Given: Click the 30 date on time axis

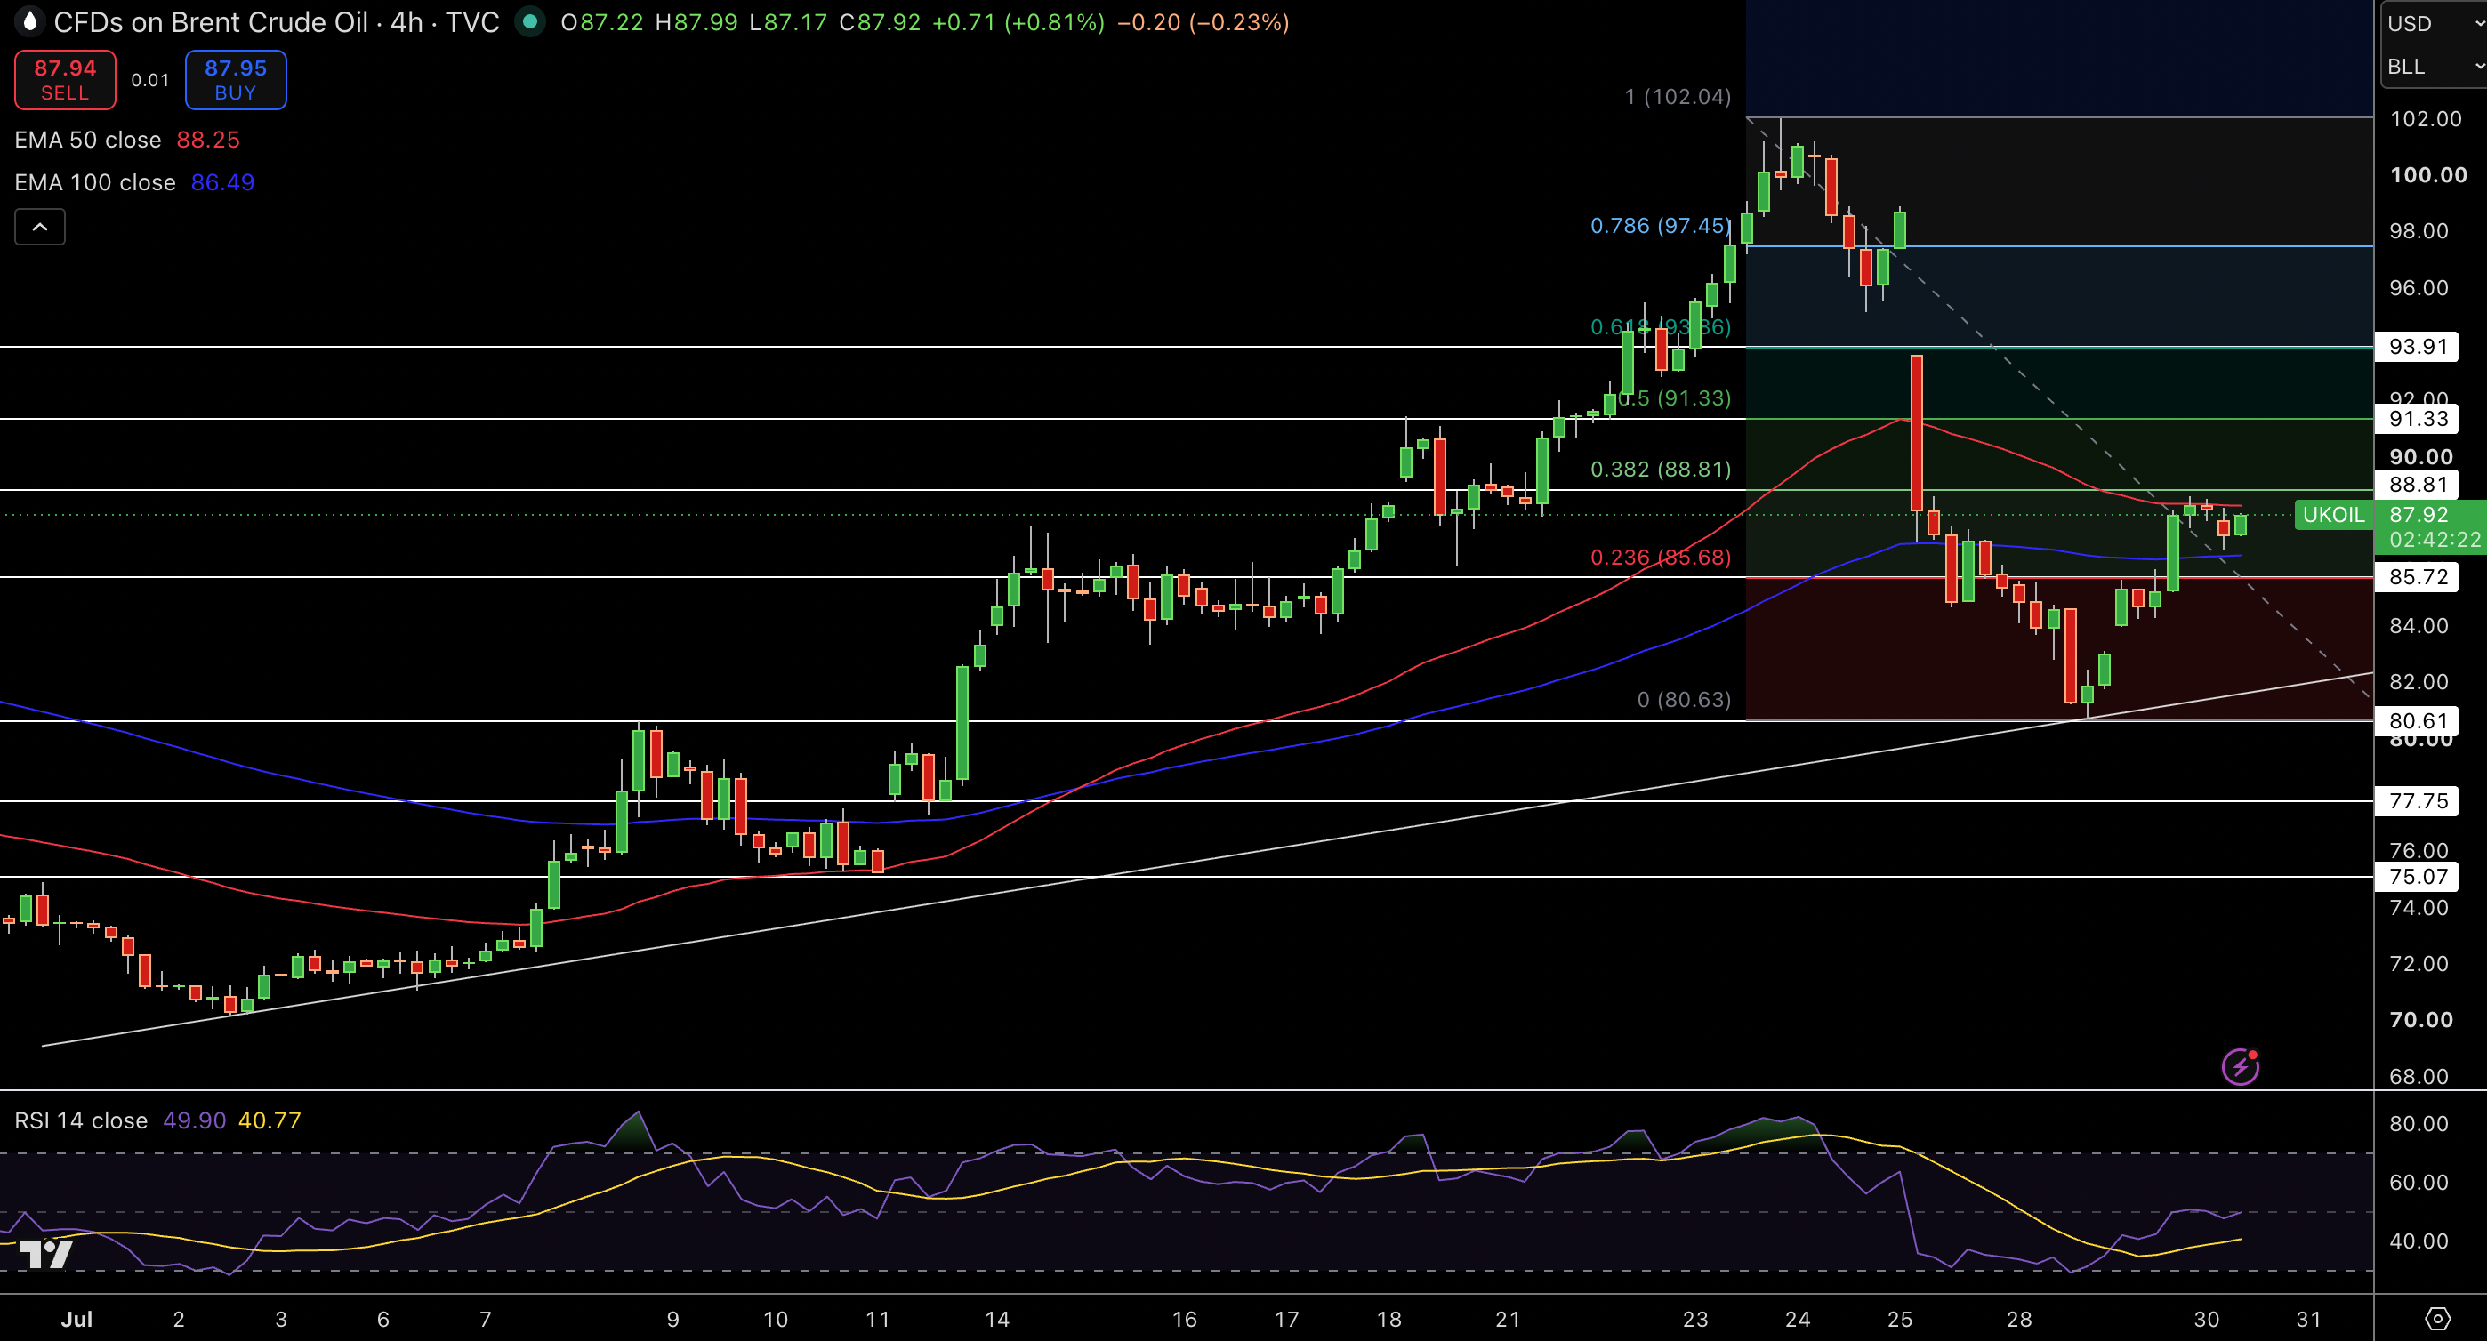Looking at the screenshot, I should (x=2206, y=1320).
